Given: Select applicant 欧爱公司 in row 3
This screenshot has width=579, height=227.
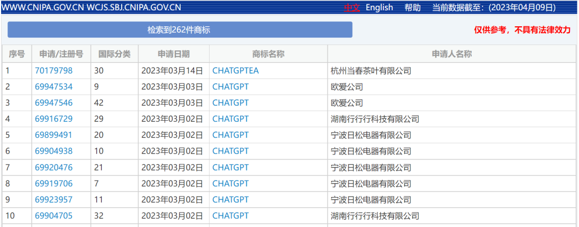Looking at the screenshot, I should click(347, 103).
